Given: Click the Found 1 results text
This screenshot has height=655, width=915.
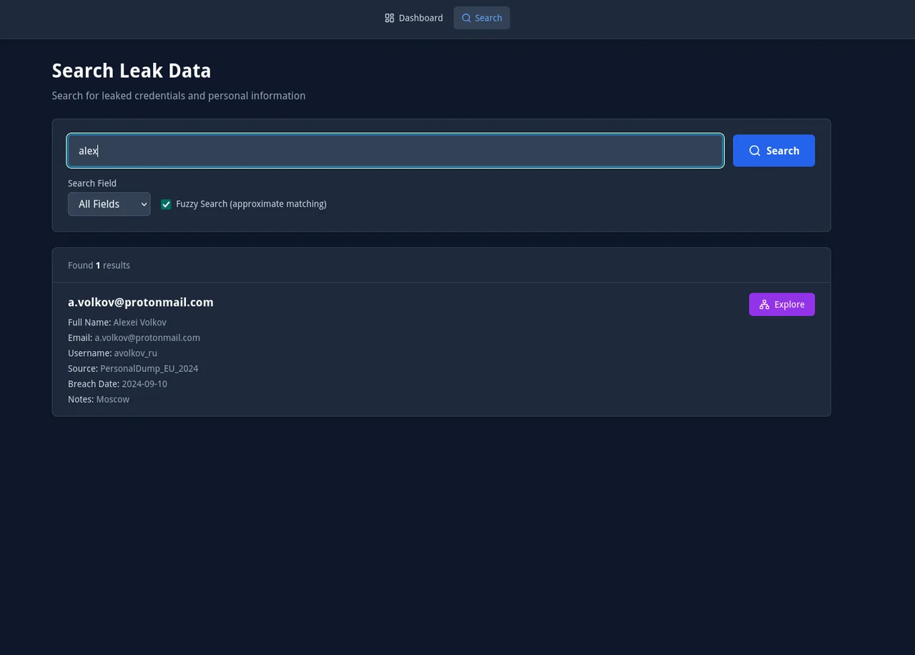Looking at the screenshot, I should point(99,265).
